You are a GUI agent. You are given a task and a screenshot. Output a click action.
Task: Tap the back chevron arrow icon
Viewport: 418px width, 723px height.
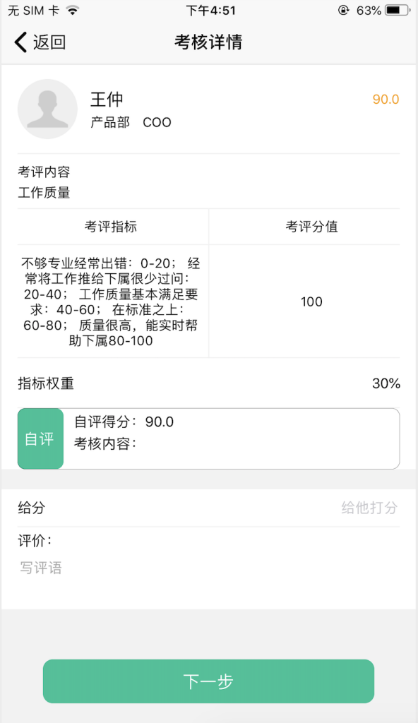click(x=20, y=42)
